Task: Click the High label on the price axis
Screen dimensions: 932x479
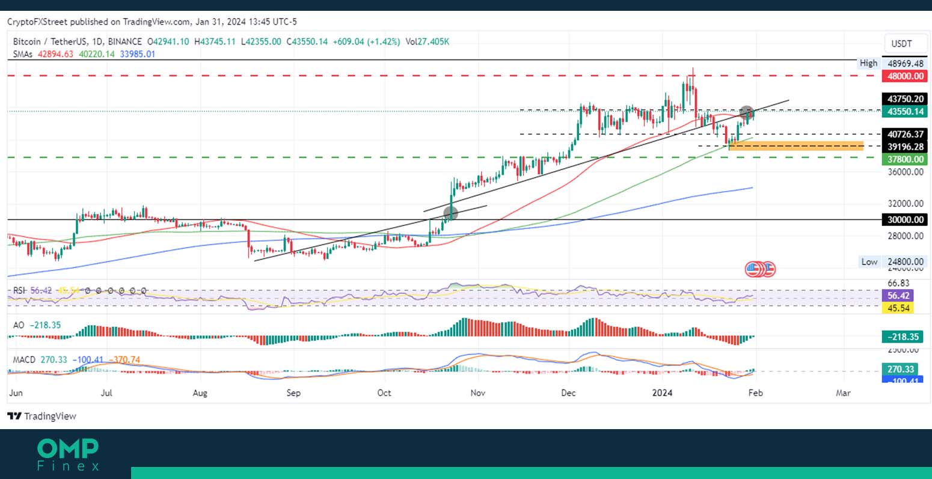Action: 868,63
